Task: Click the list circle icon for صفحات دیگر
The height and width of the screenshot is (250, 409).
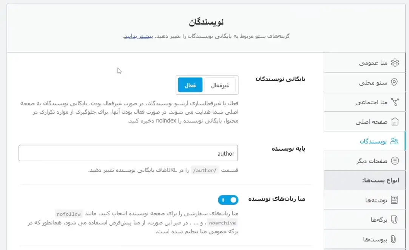Action: tap(395, 161)
